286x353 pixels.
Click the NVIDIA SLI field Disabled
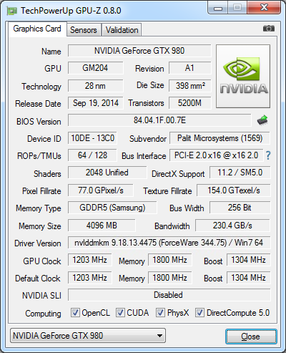pyautogui.click(x=169, y=295)
